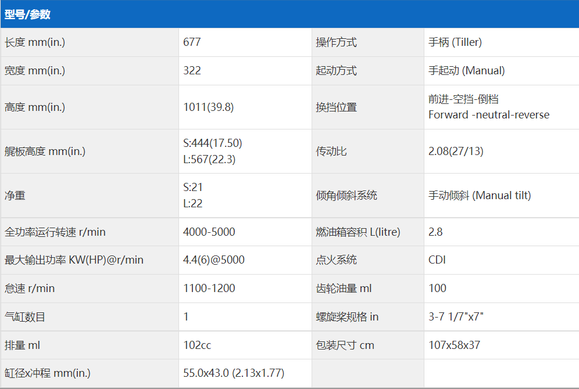This screenshot has height=389, width=579.
Task: Click the value 4000-5000
Action: 209,232
